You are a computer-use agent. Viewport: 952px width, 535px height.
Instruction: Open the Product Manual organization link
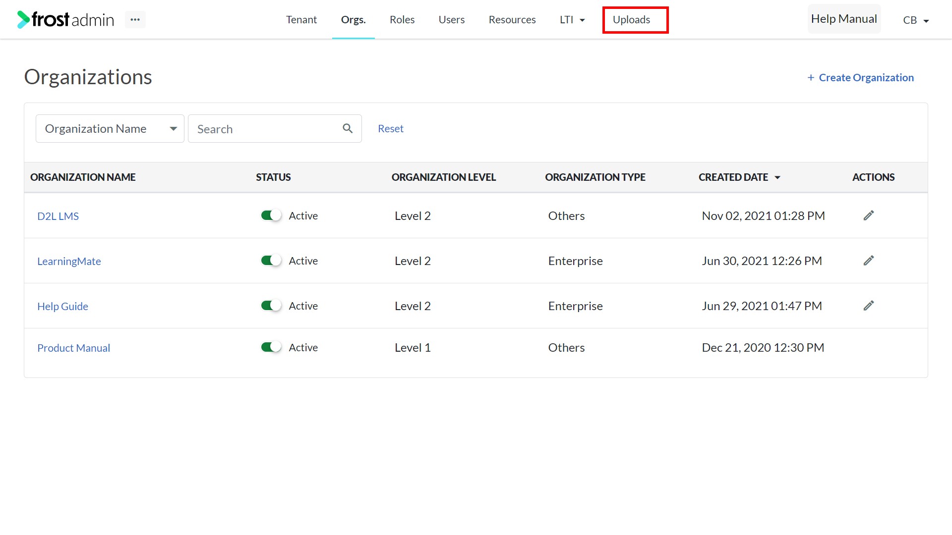pyautogui.click(x=73, y=348)
